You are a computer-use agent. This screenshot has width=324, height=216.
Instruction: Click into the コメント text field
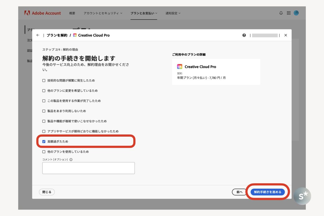click(88, 168)
